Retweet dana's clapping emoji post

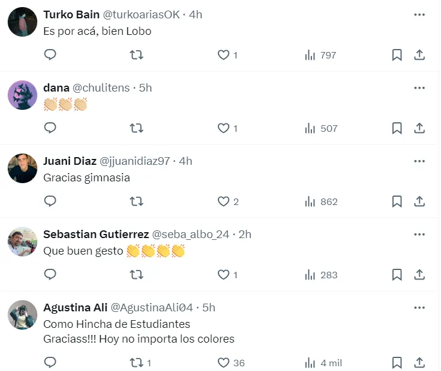[136, 128]
